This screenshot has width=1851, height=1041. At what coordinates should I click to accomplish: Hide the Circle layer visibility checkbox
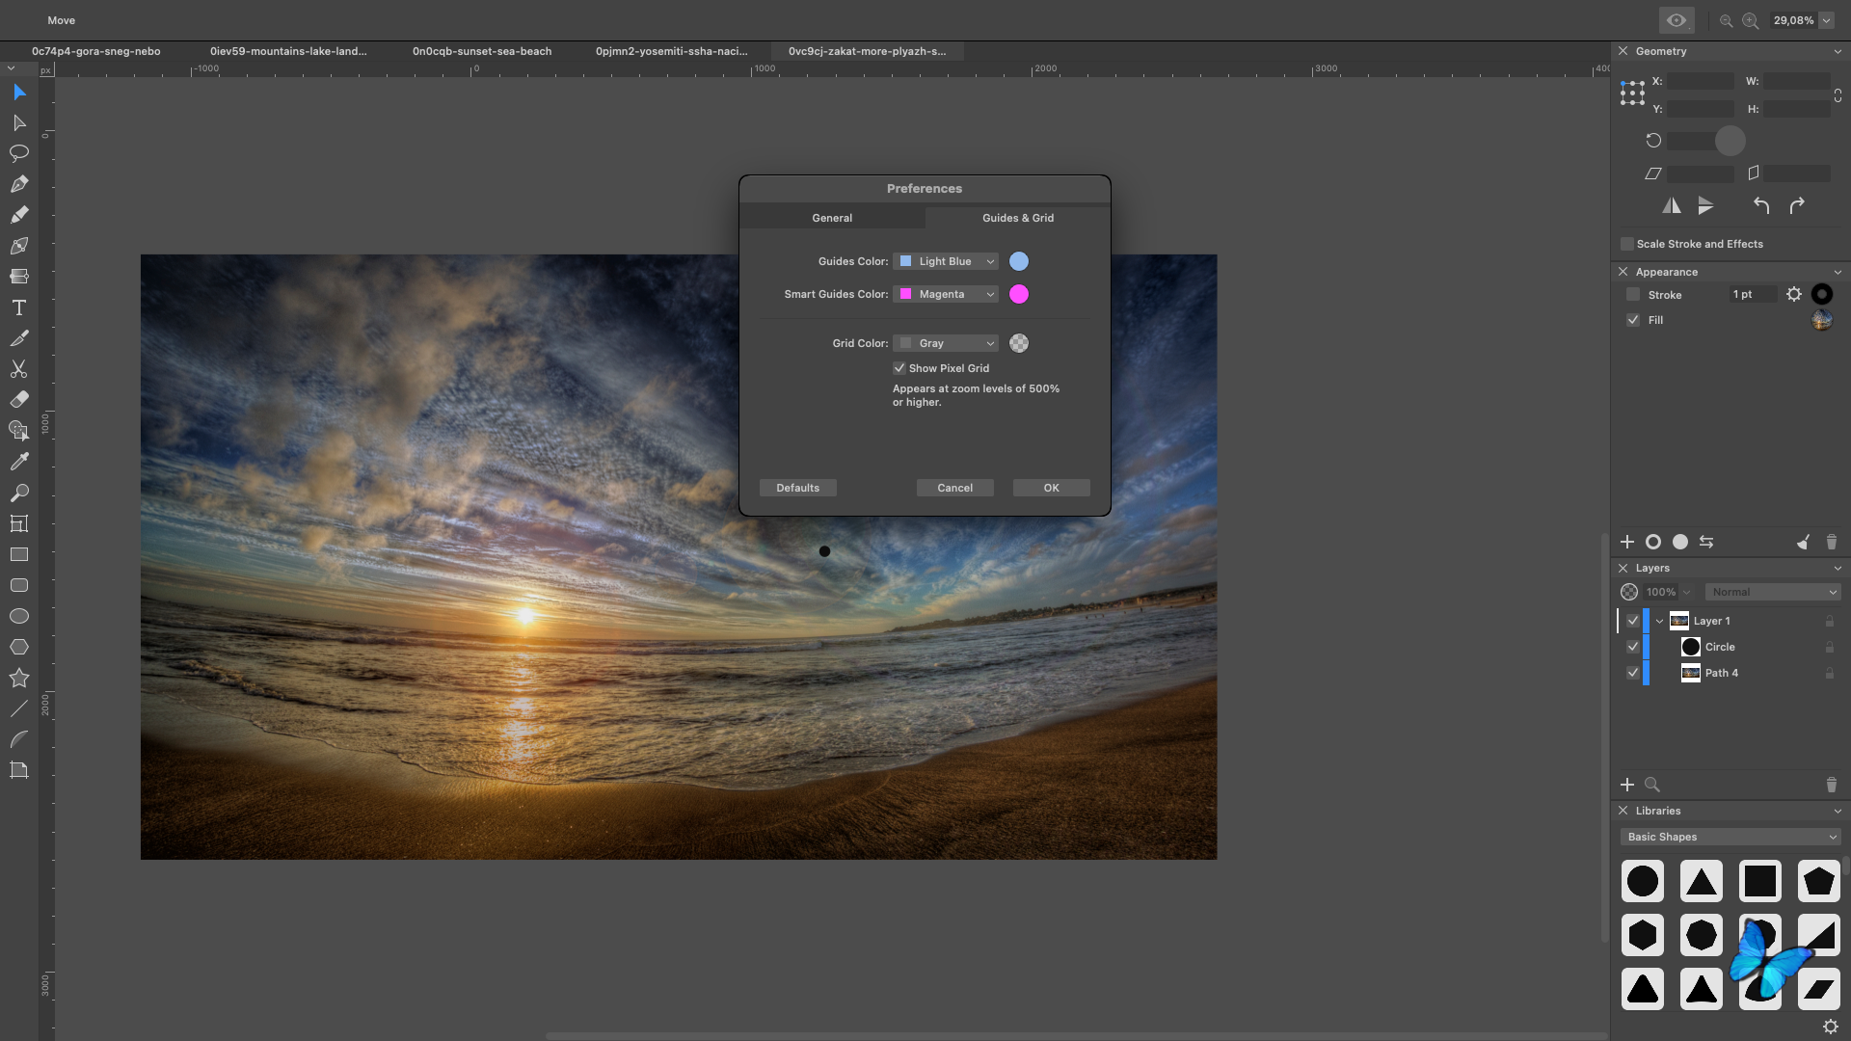[x=1632, y=647]
